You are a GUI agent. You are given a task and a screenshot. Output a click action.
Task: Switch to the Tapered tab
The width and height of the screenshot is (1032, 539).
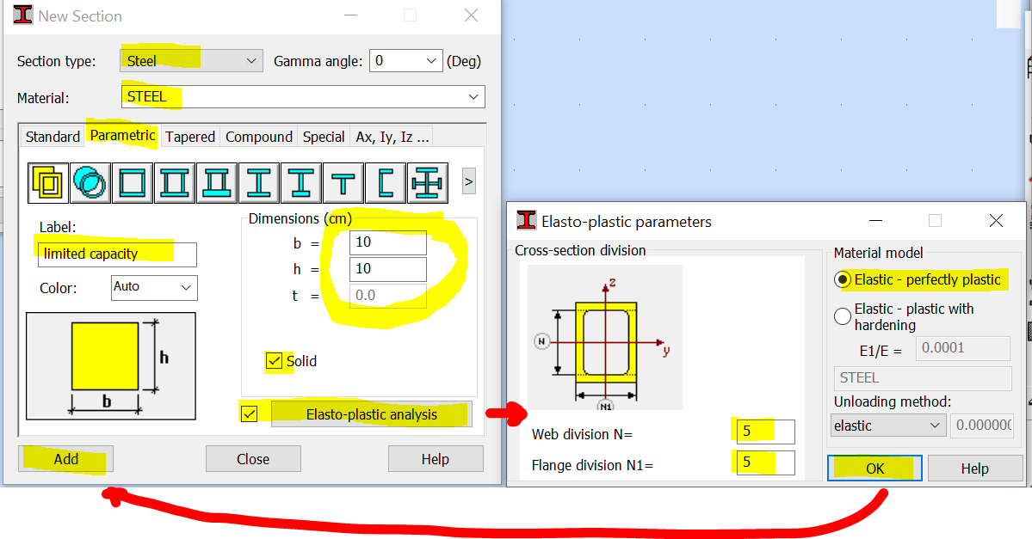[190, 136]
